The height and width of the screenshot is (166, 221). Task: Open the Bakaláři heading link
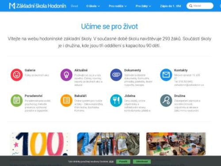click(x=80, y=96)
